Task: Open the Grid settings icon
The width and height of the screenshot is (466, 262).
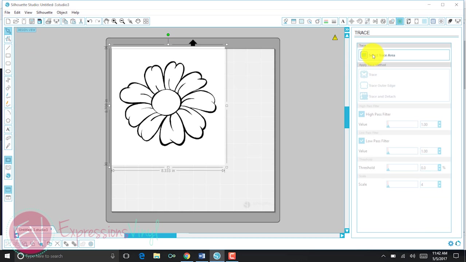Action: tap(424, 21)
